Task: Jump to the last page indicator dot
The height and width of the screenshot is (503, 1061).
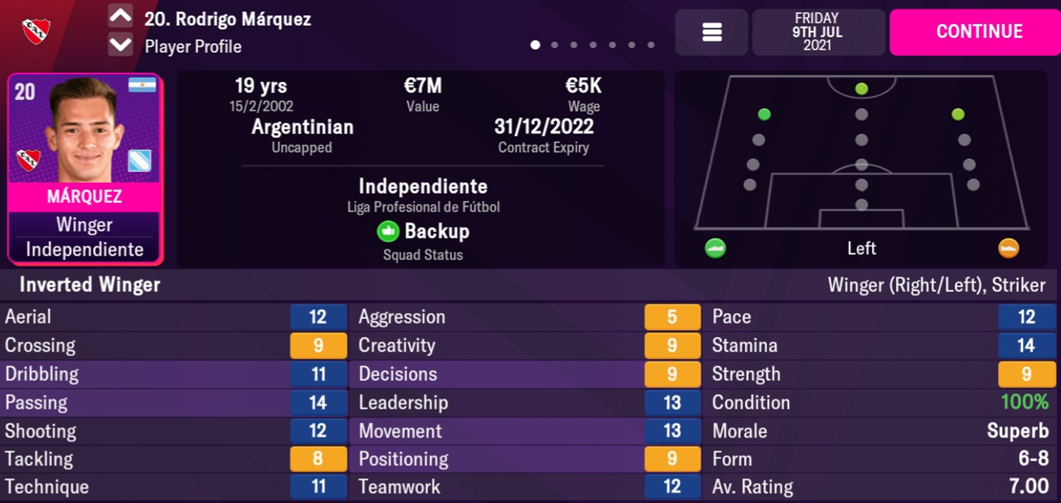Action: click(651, 45)
